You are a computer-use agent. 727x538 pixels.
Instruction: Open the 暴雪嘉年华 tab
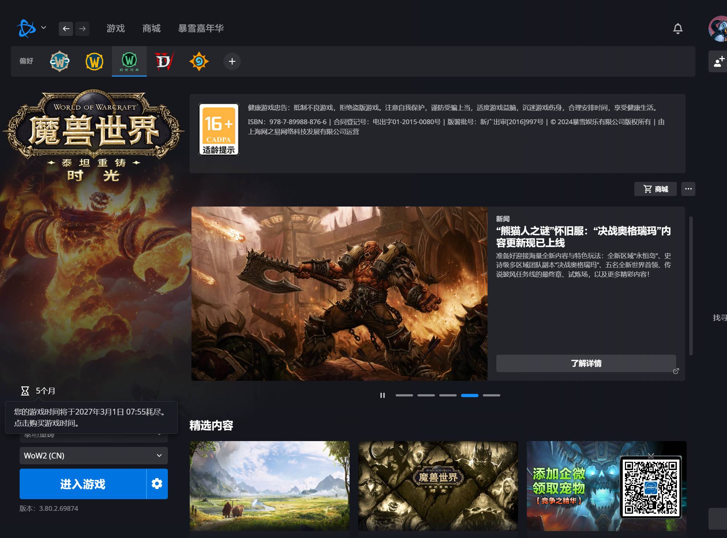(x=201, y=28)
